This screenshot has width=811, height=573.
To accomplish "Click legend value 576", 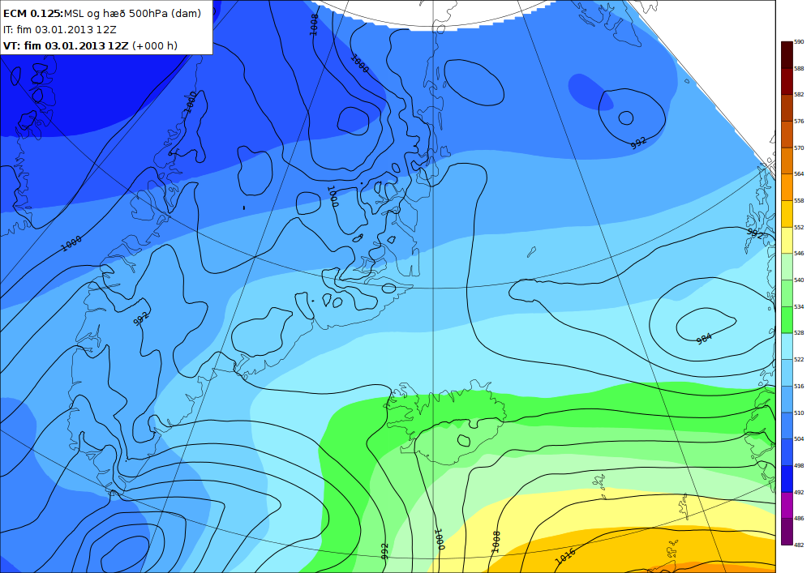I will coord(799,121).
